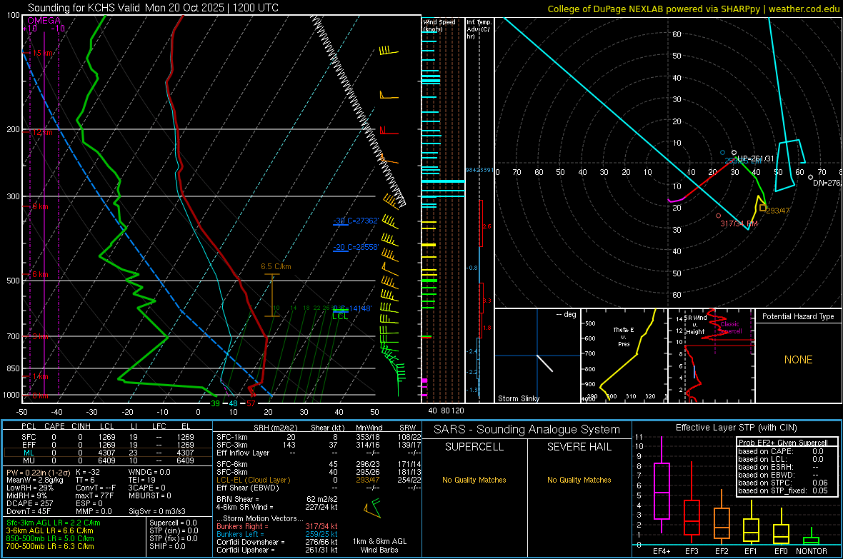Screen dimensions: 843x559
Task: Click the Bunkers Right = 317/34 kt text
Action: click(277, 526)
